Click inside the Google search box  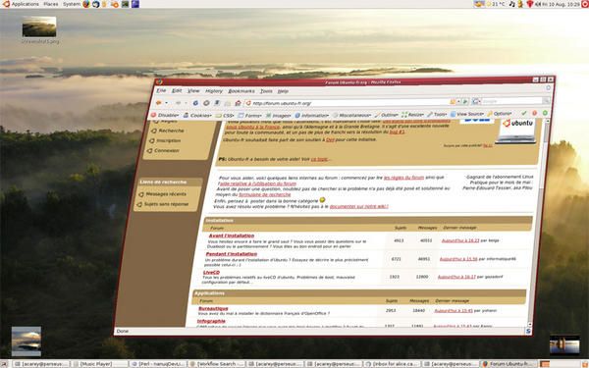[511, 101]
